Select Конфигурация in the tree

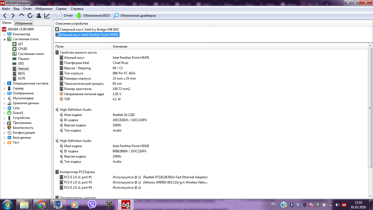click(x=24, y=133)
